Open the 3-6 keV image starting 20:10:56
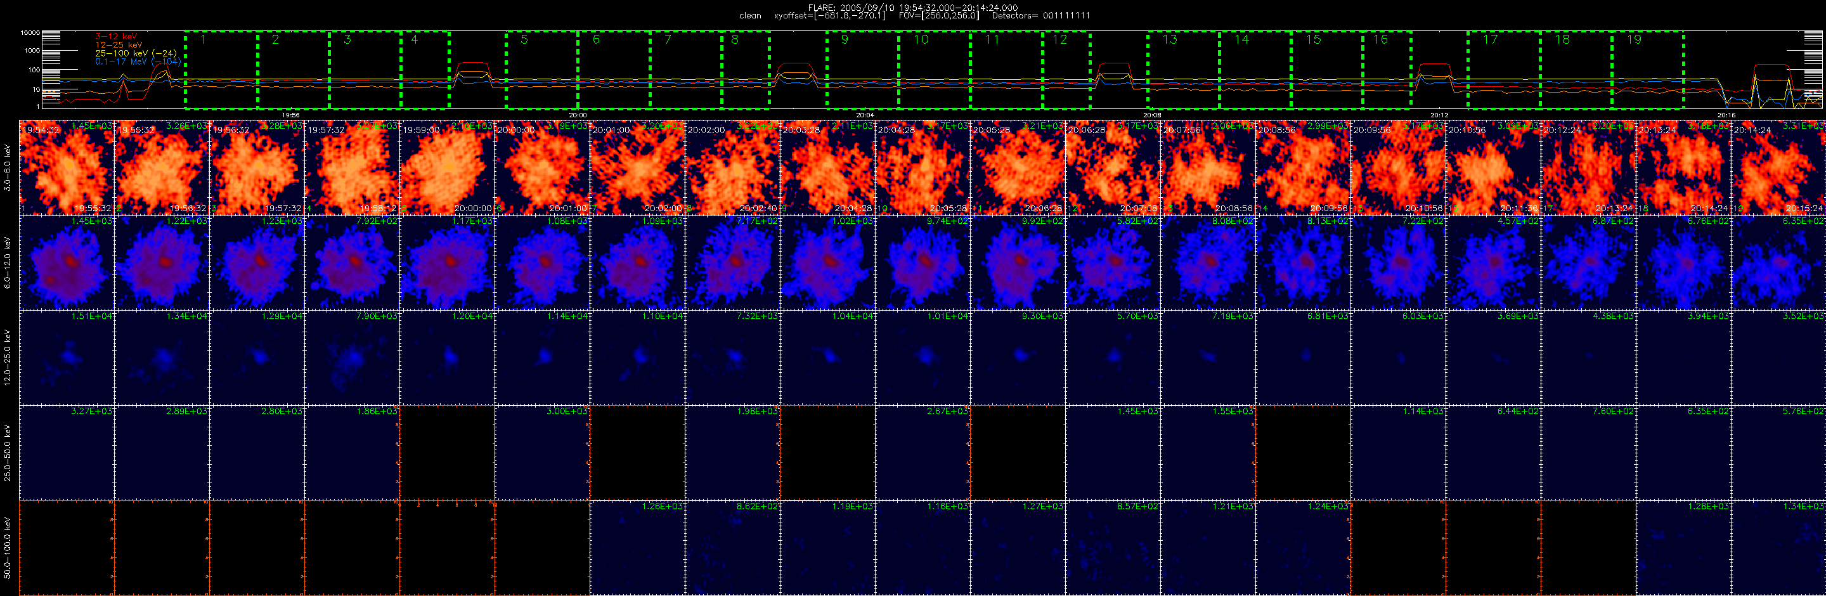Screen dimensions: 1826x596 [1494, 167]
